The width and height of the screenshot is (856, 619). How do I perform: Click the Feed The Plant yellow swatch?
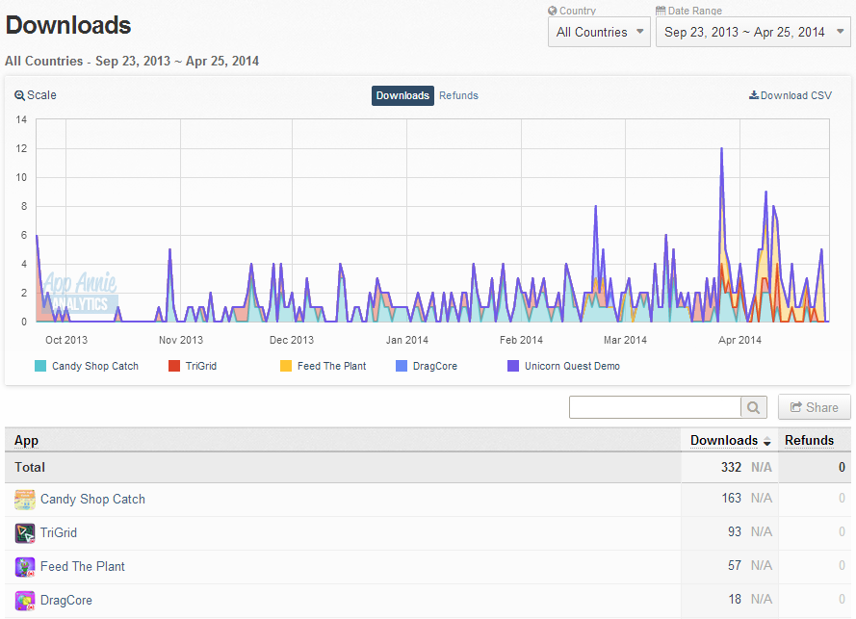pos(286,366)
